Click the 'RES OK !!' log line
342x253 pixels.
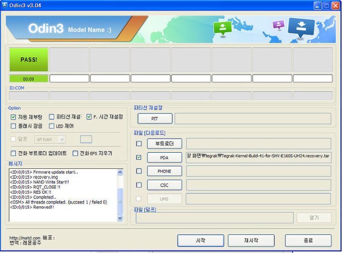click(31, 192)
